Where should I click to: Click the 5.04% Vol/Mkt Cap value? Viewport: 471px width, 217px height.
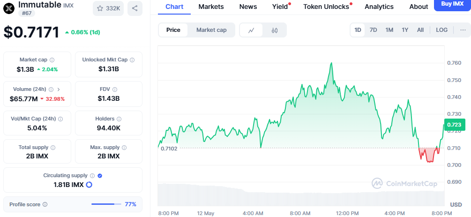click(x=37, y=128)
